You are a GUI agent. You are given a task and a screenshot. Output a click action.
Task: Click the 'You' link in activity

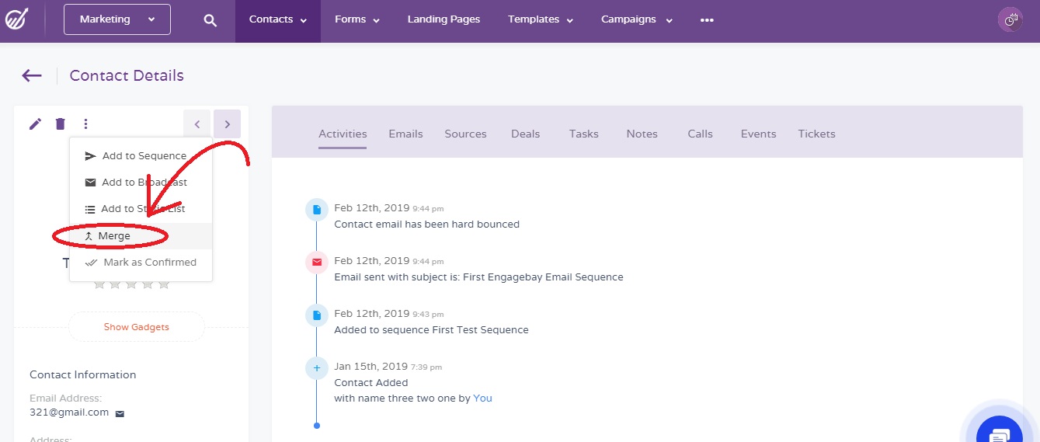point(482,398)
